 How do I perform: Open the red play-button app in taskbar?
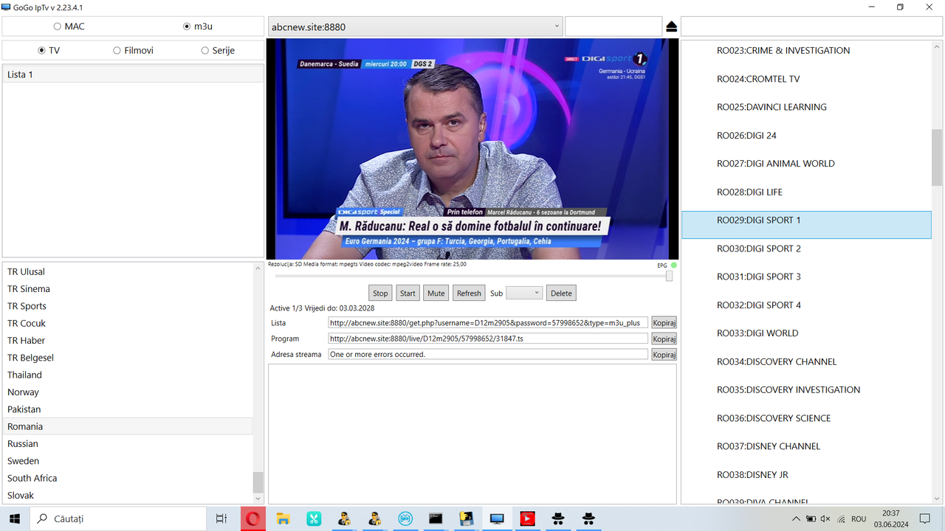[x=527, y=518]
